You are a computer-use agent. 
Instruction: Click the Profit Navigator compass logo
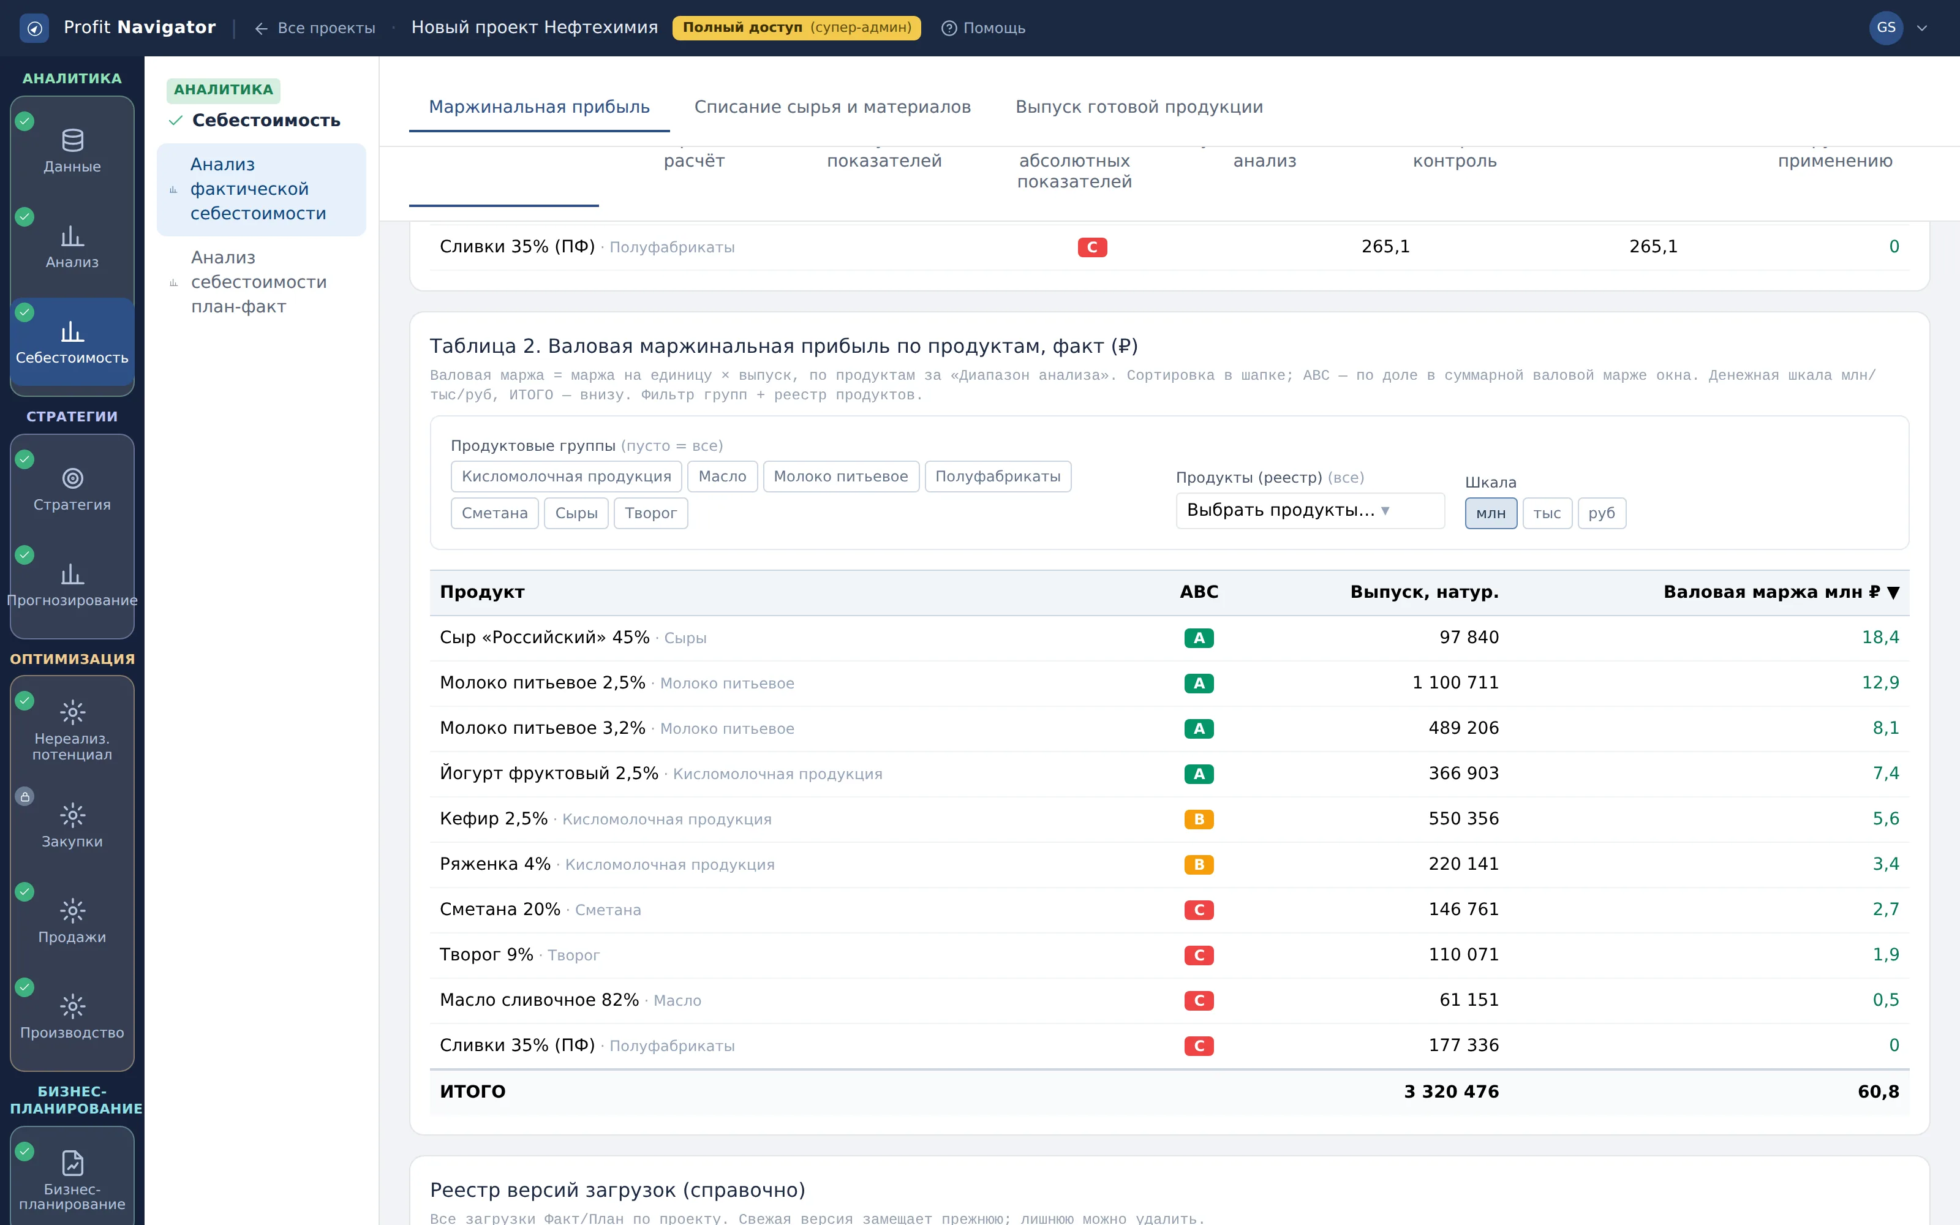click(34, 28)
